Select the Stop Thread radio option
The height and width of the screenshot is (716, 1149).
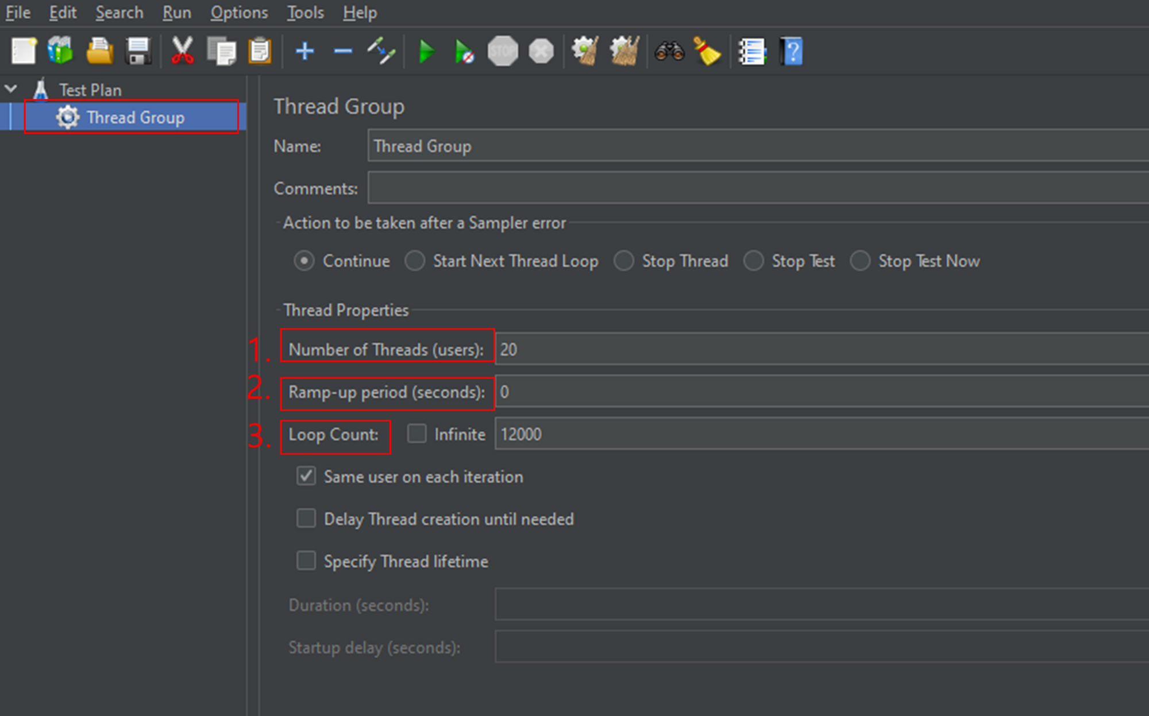click(624, 261)
